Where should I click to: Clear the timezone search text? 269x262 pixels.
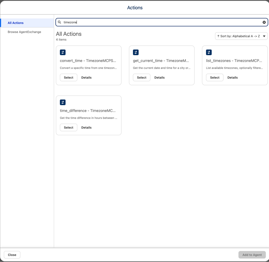(264, 22)
